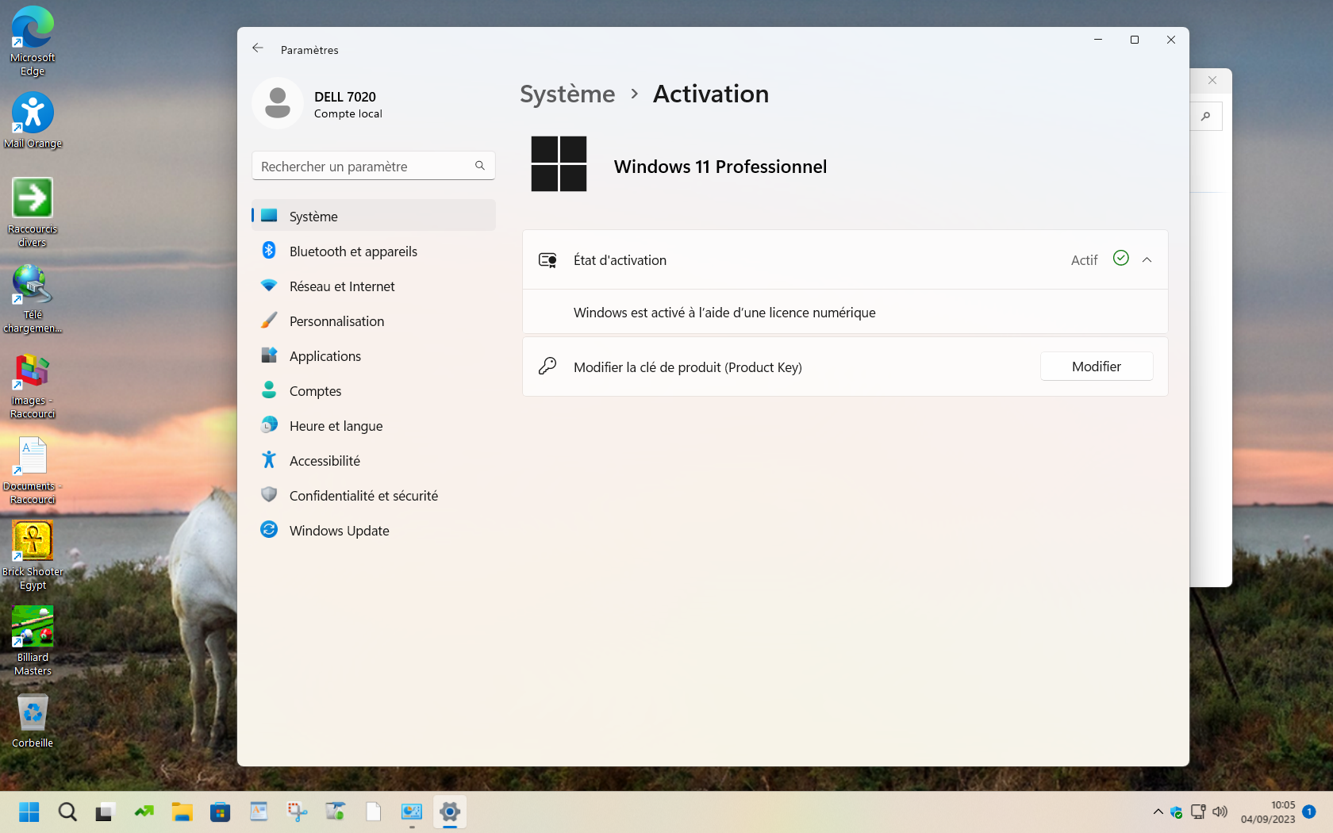Click the green Actif checkmark icon
The image size is (1333, 833).
(1120, 258)
